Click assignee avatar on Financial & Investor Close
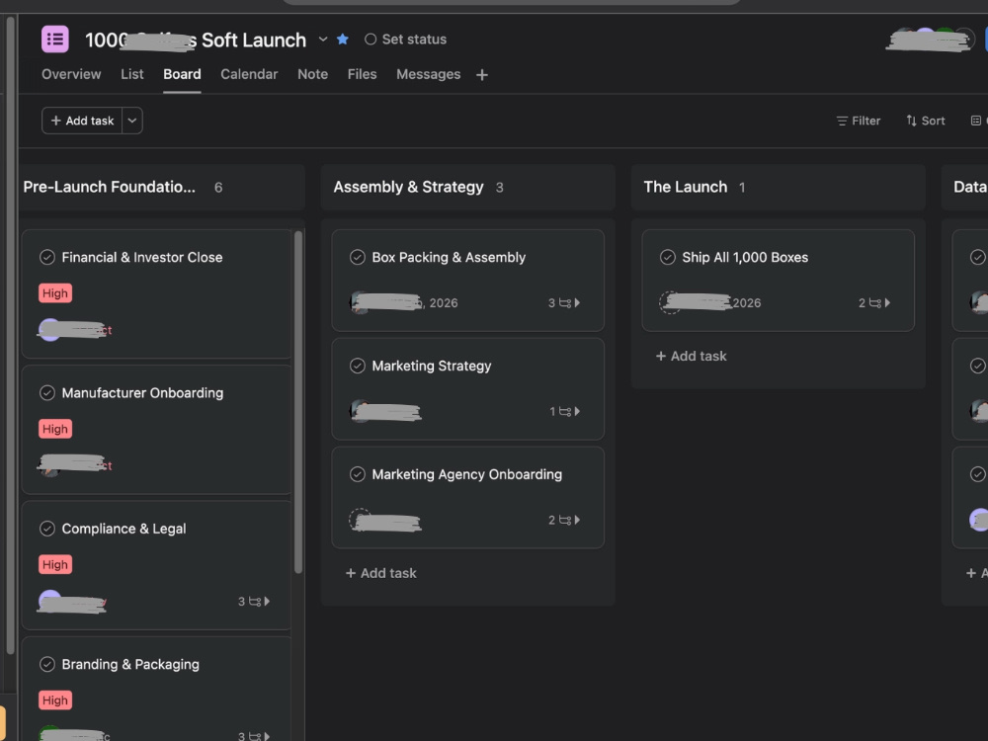This screenshot has width=988, height=741. pyautogui.click(x=49, y=330)
